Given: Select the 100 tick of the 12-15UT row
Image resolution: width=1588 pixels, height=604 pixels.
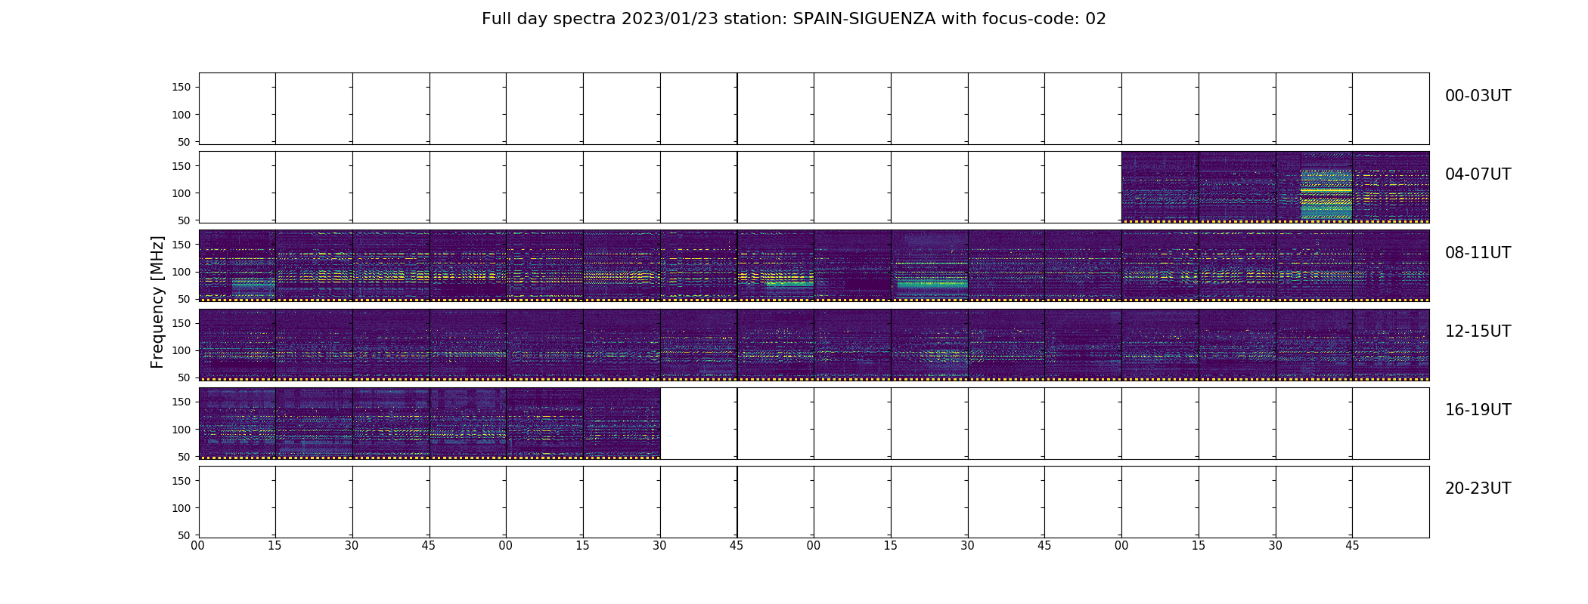Looking at the screenshot, I should point(181,350).
